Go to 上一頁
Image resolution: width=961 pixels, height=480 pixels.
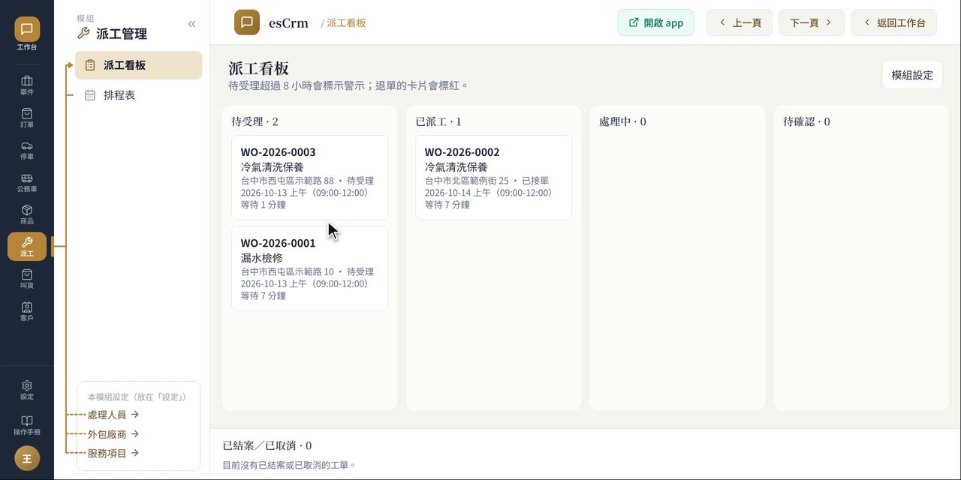pos(740,22)
